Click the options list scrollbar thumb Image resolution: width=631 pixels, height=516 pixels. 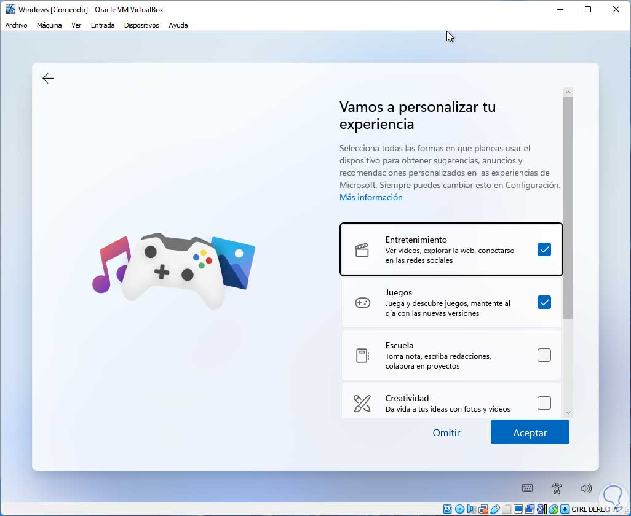click(x=568, y=208)
